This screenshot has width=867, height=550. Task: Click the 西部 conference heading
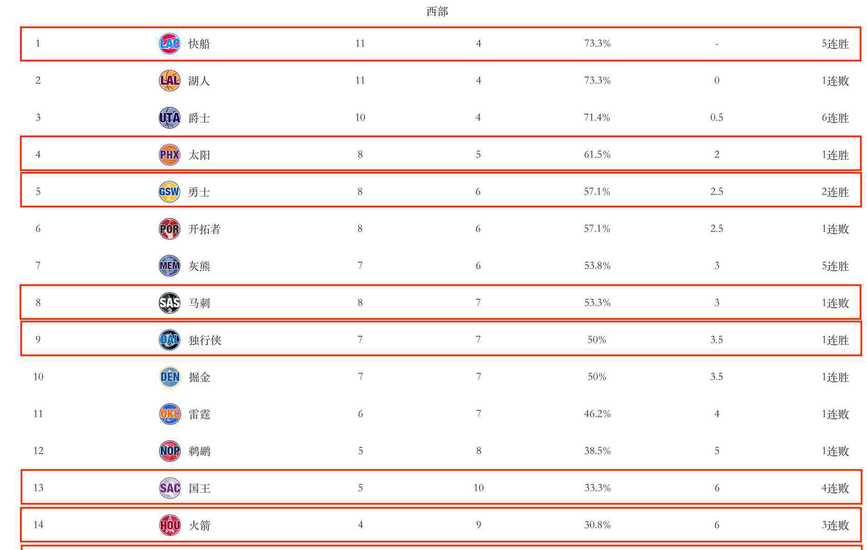tap(437, 12)
